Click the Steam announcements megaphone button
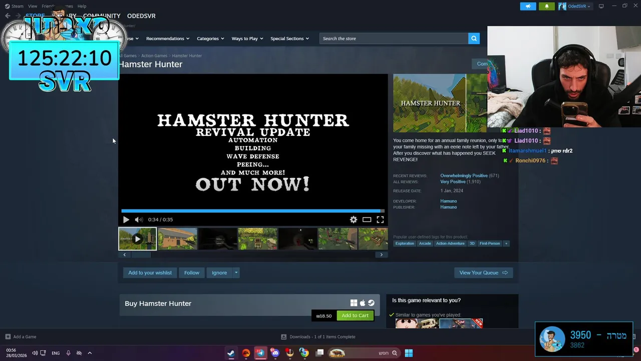Image resolution: width=641 pixels, height=361 pixels. (x=528, y=6)
